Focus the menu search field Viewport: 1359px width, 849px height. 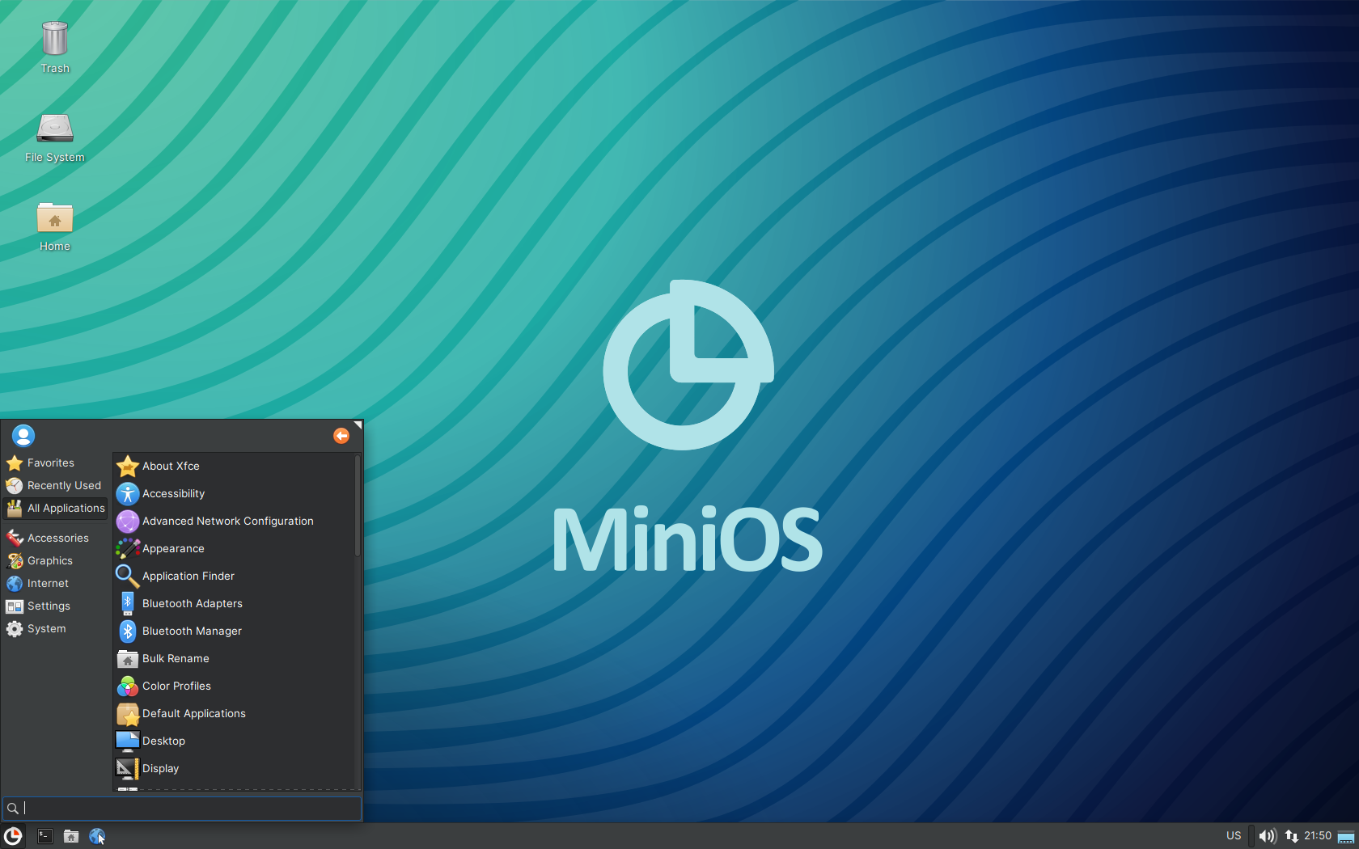click(x=182, y=808)
